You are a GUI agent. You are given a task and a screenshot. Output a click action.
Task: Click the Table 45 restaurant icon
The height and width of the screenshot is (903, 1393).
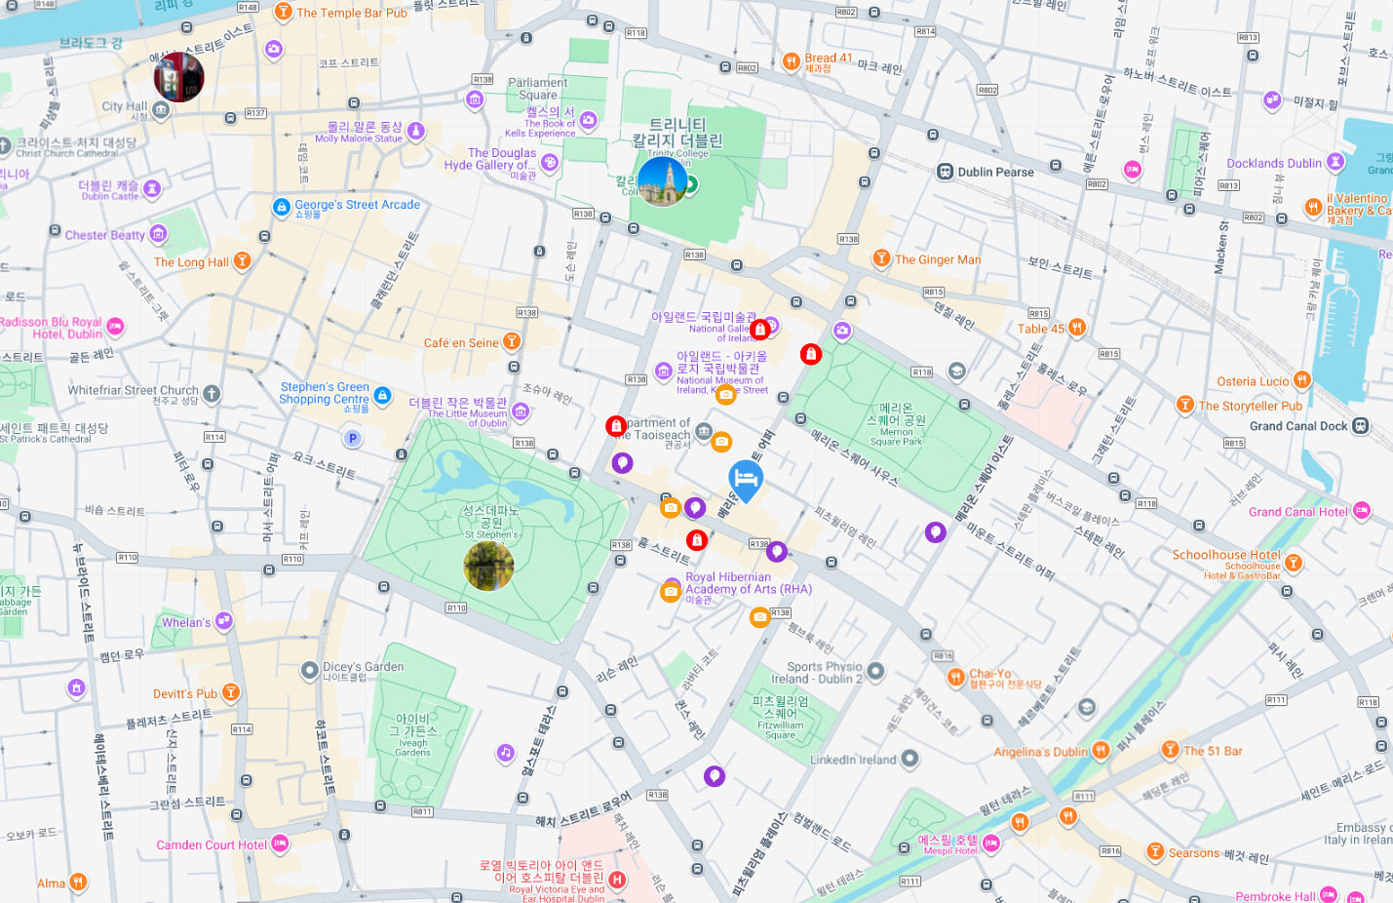point(1077,328)
